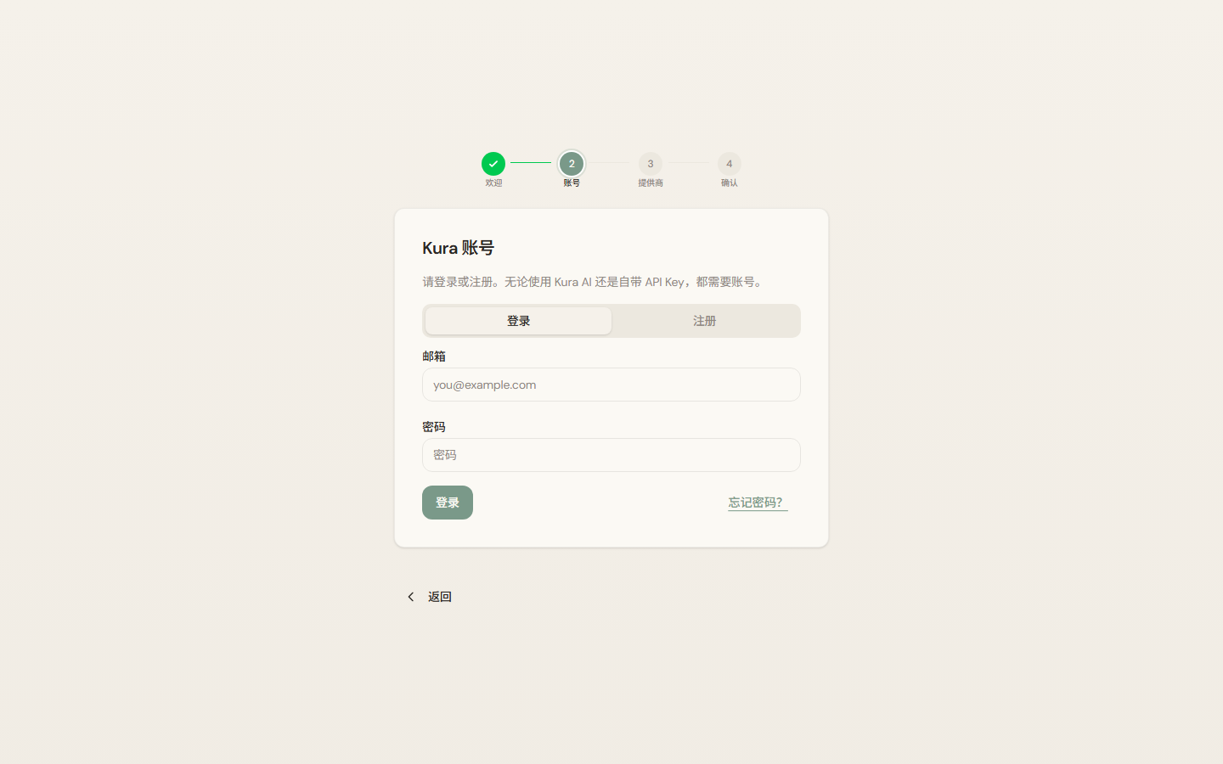
Task: Click the 确认 step label
Action: (730, 183)
